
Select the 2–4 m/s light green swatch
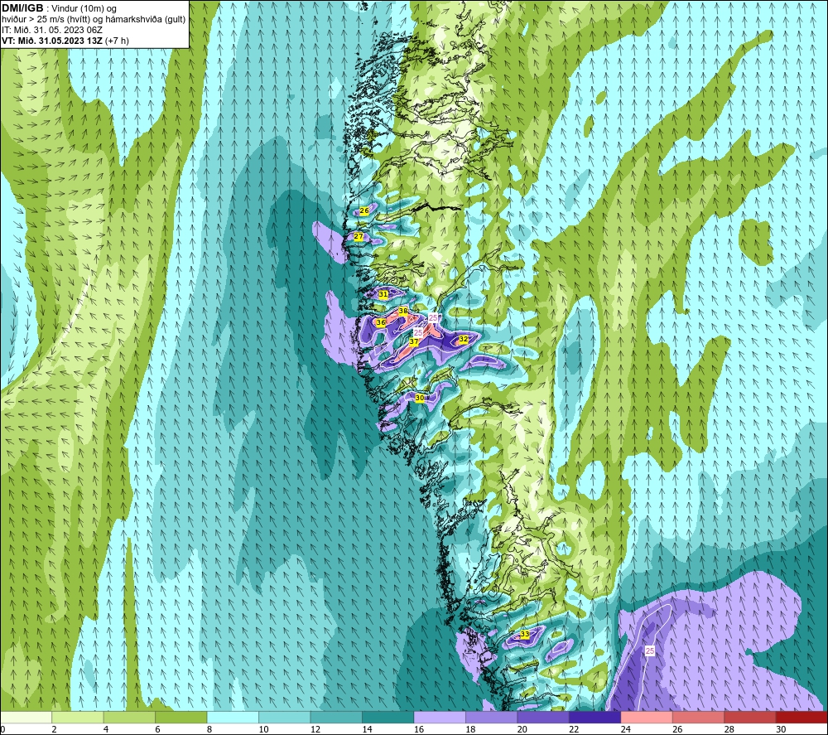78,717
